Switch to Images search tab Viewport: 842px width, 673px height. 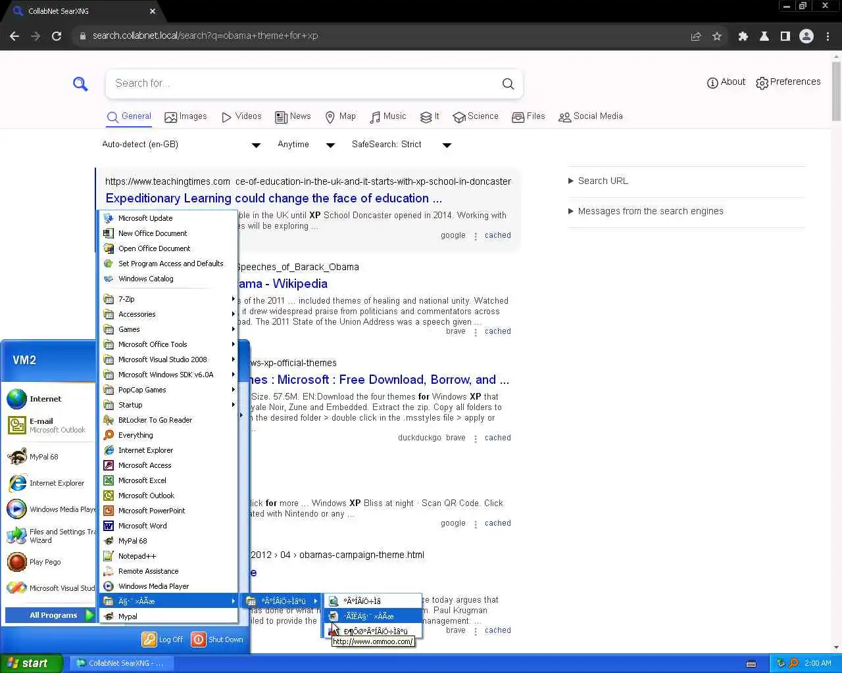click(186, 116)
